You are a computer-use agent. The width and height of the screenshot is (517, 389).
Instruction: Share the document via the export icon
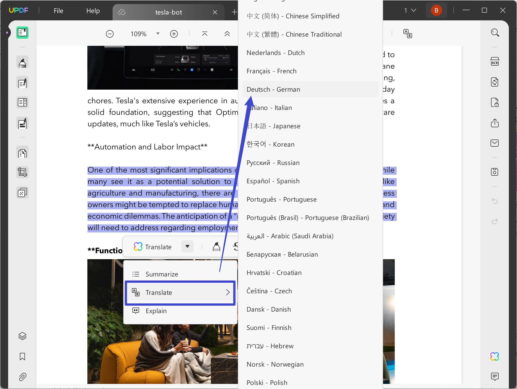point(495,123)
